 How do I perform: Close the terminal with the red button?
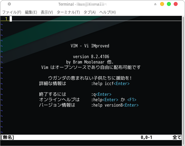(176, 4)
